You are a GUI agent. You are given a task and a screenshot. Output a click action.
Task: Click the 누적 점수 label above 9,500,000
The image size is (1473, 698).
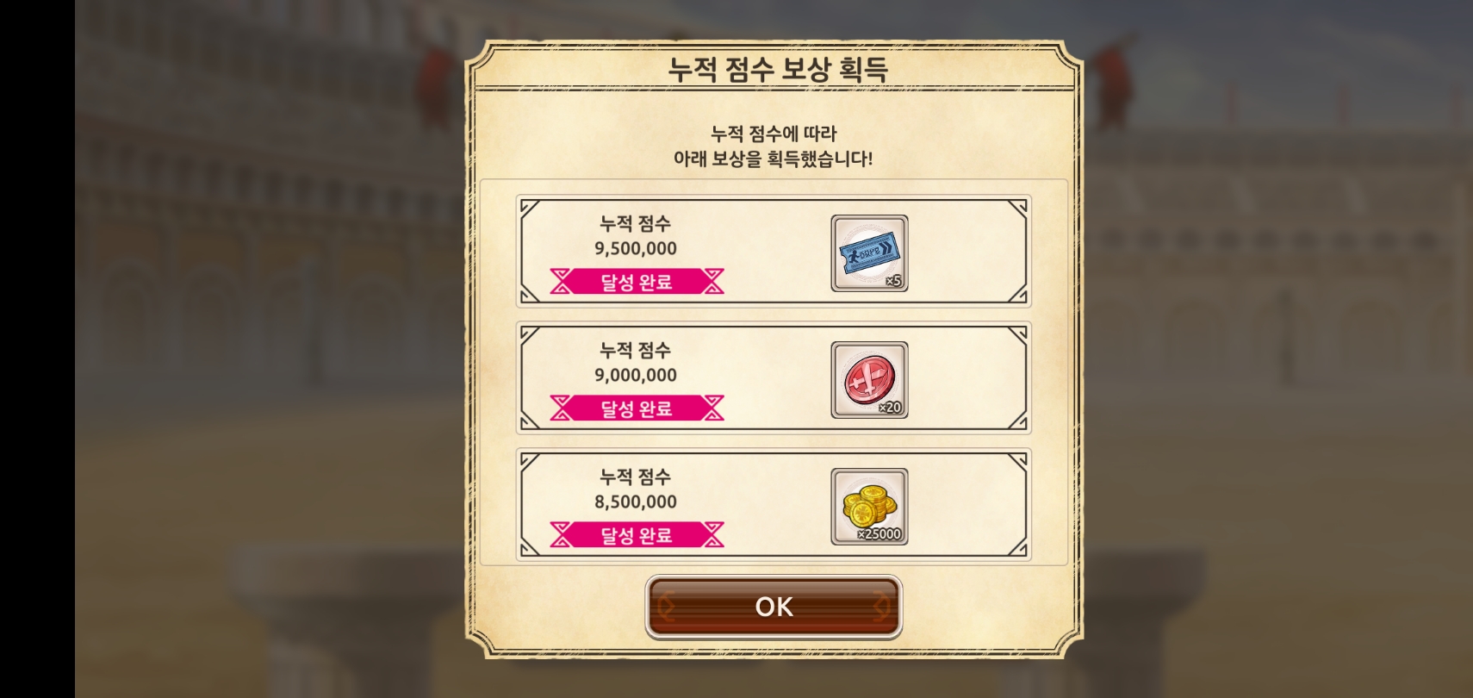click(x=636, y=224)
